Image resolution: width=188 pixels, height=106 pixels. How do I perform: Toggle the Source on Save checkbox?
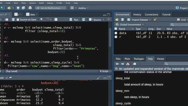coord(18,20)
